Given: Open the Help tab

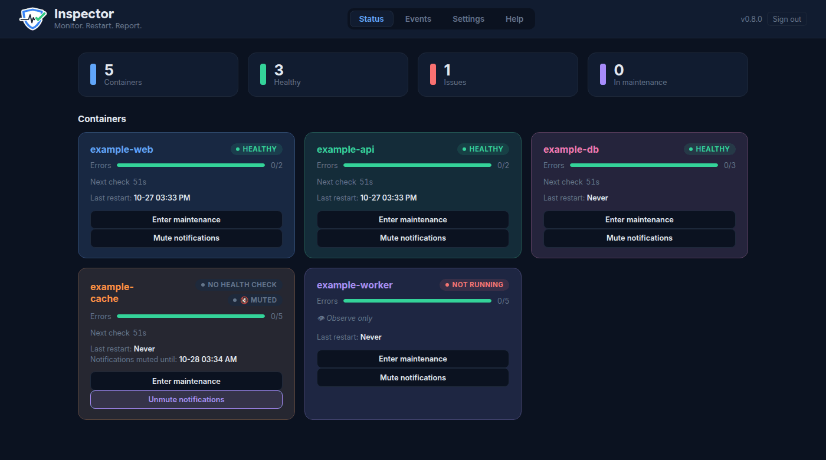Looking at the screenshot, I should point(514,19).
